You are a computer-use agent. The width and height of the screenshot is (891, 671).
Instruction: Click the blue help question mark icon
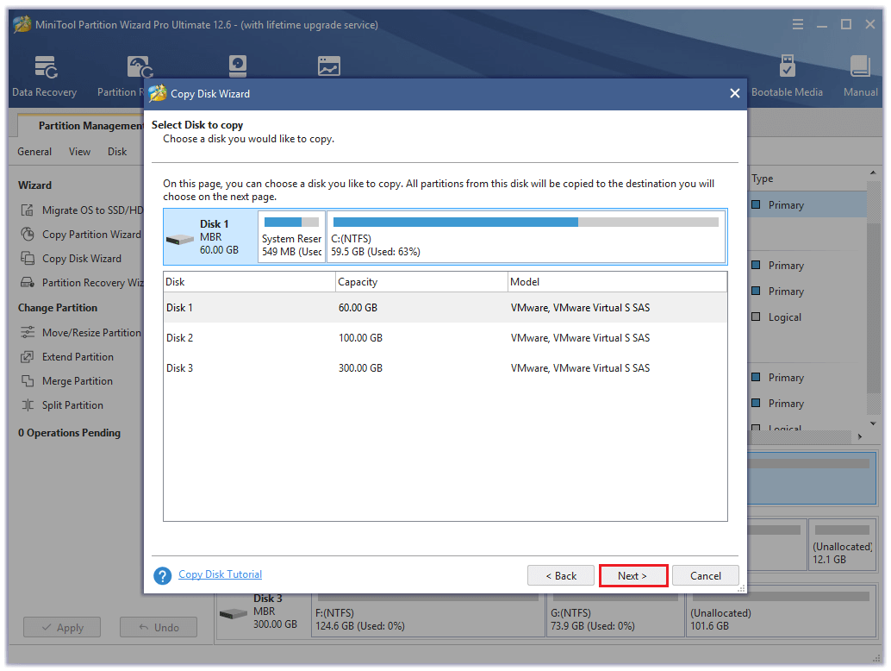tap(163, 576)
